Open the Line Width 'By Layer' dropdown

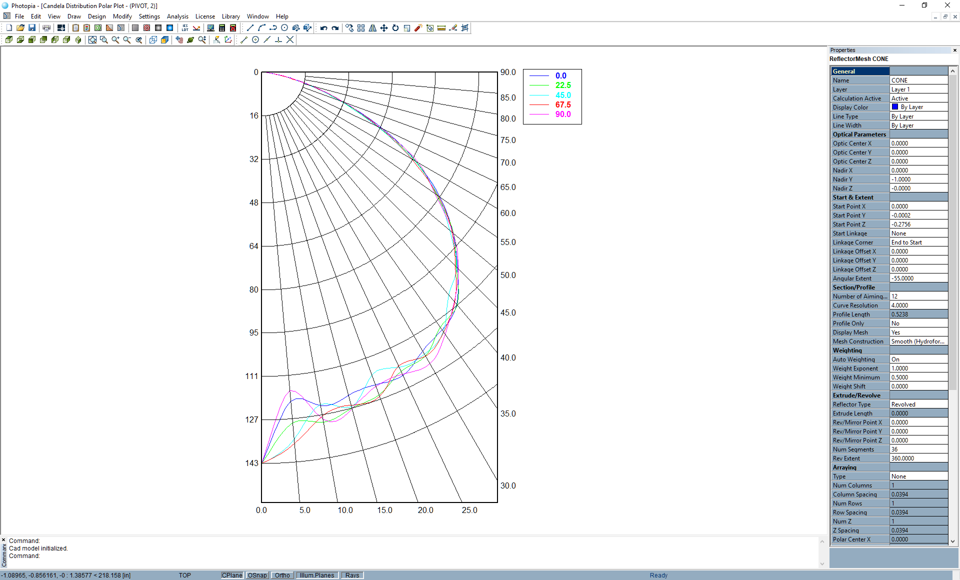click(918, 125)
